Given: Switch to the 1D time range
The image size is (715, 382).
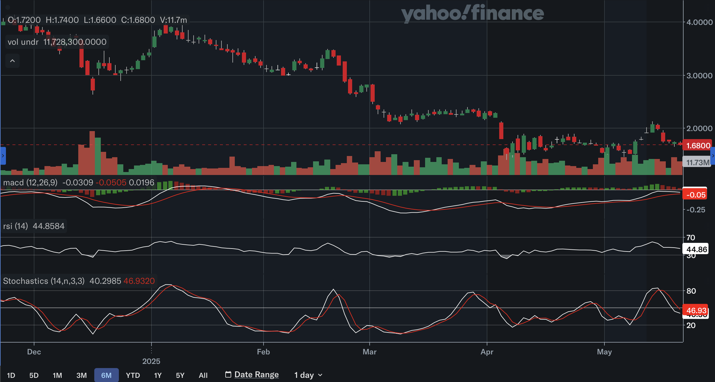Looking at the screenshot, I should tap(11, 375).
